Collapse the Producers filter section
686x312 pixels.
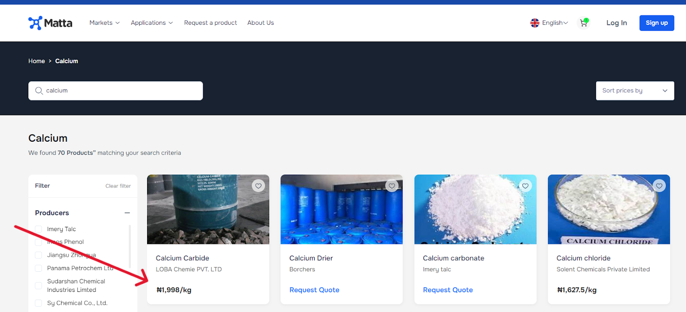point(127,213)
